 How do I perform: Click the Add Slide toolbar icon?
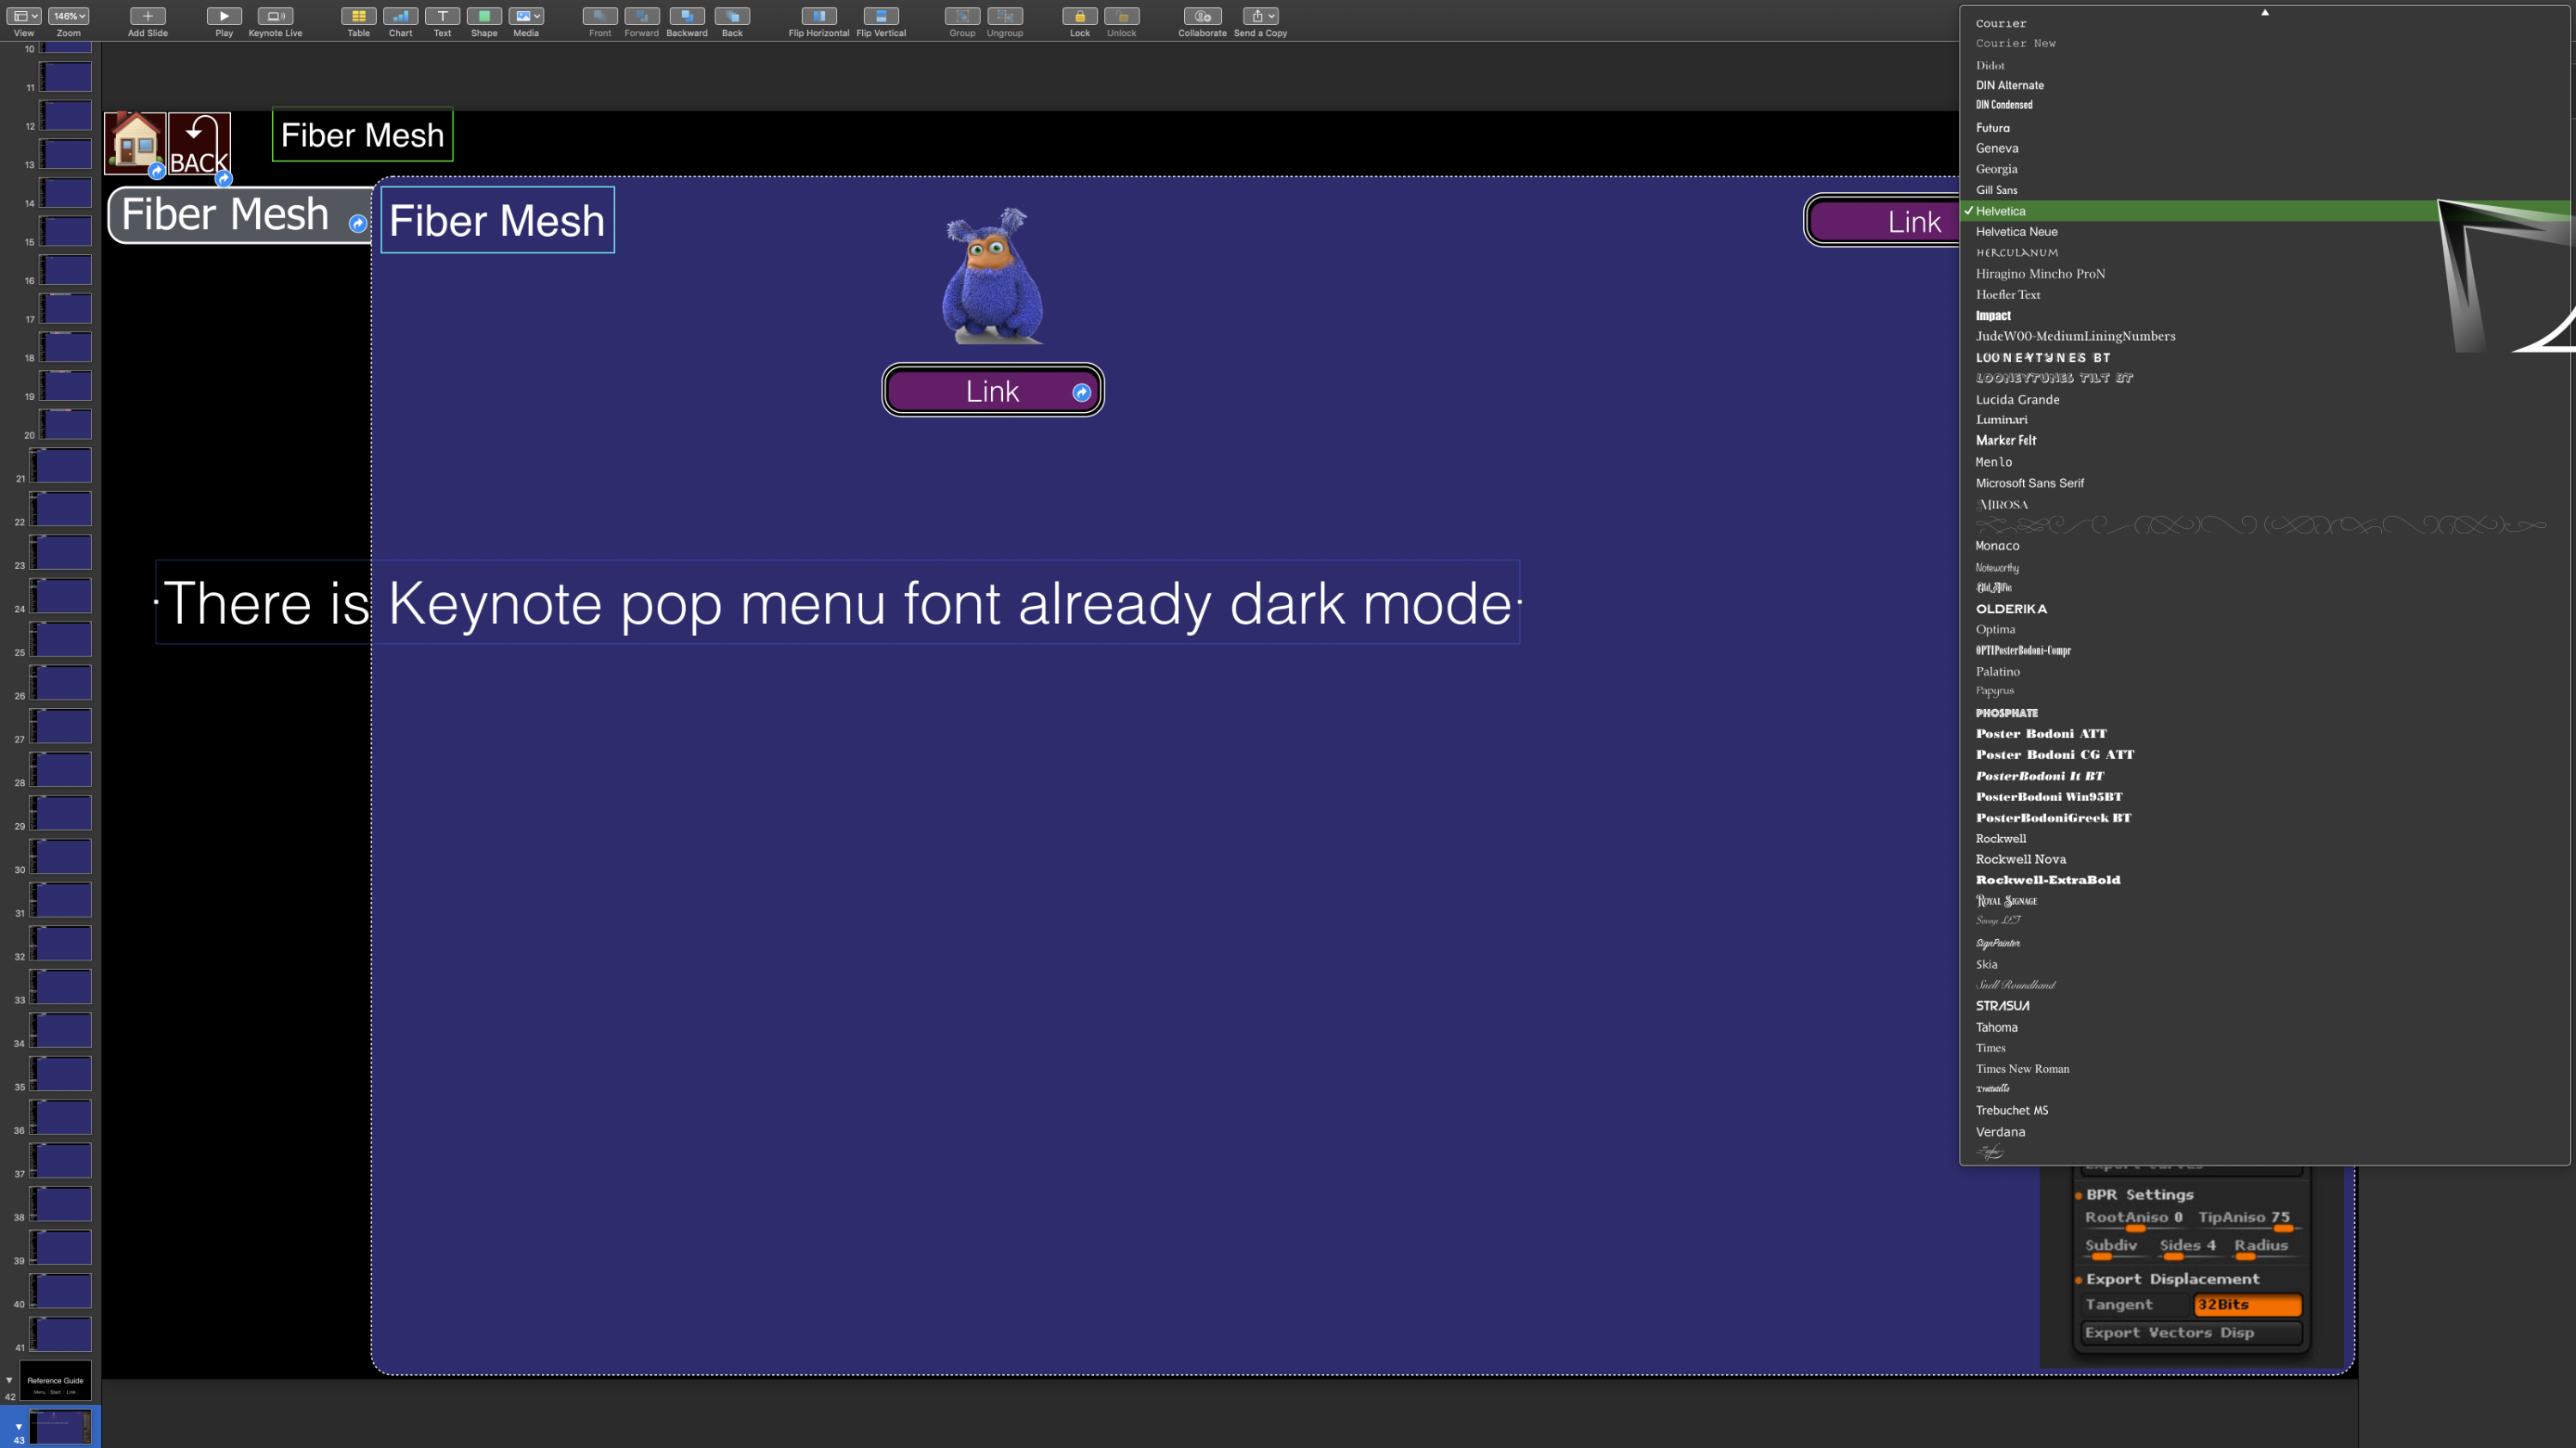point(147,16)
